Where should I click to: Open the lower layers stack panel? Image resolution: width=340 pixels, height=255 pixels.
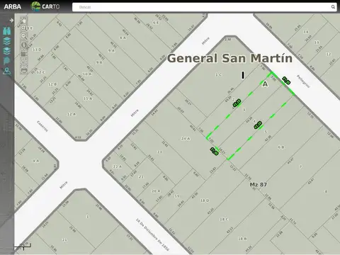click(x=7, y=50)
